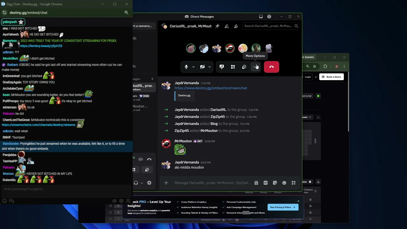Viewport: 407px width, 229px height.
Task: Open Dgg chat whispers icon
Action: [11, 201]
